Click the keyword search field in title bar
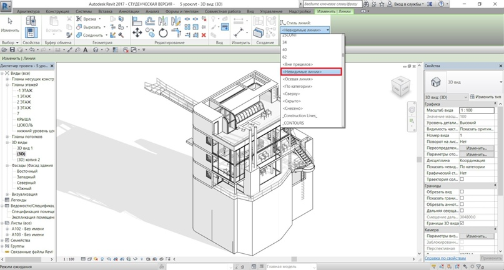 point(332,4)
